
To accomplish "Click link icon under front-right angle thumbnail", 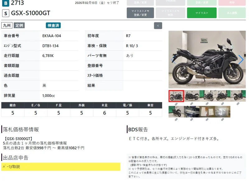I will pos(223,104).
